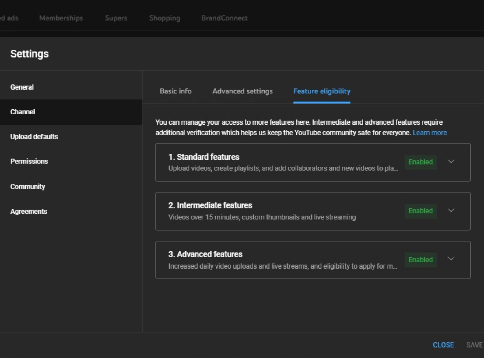Switch to the Basic info tab
Screen dimensions: 484x358
pyautogui.click(x=176, y=91)
